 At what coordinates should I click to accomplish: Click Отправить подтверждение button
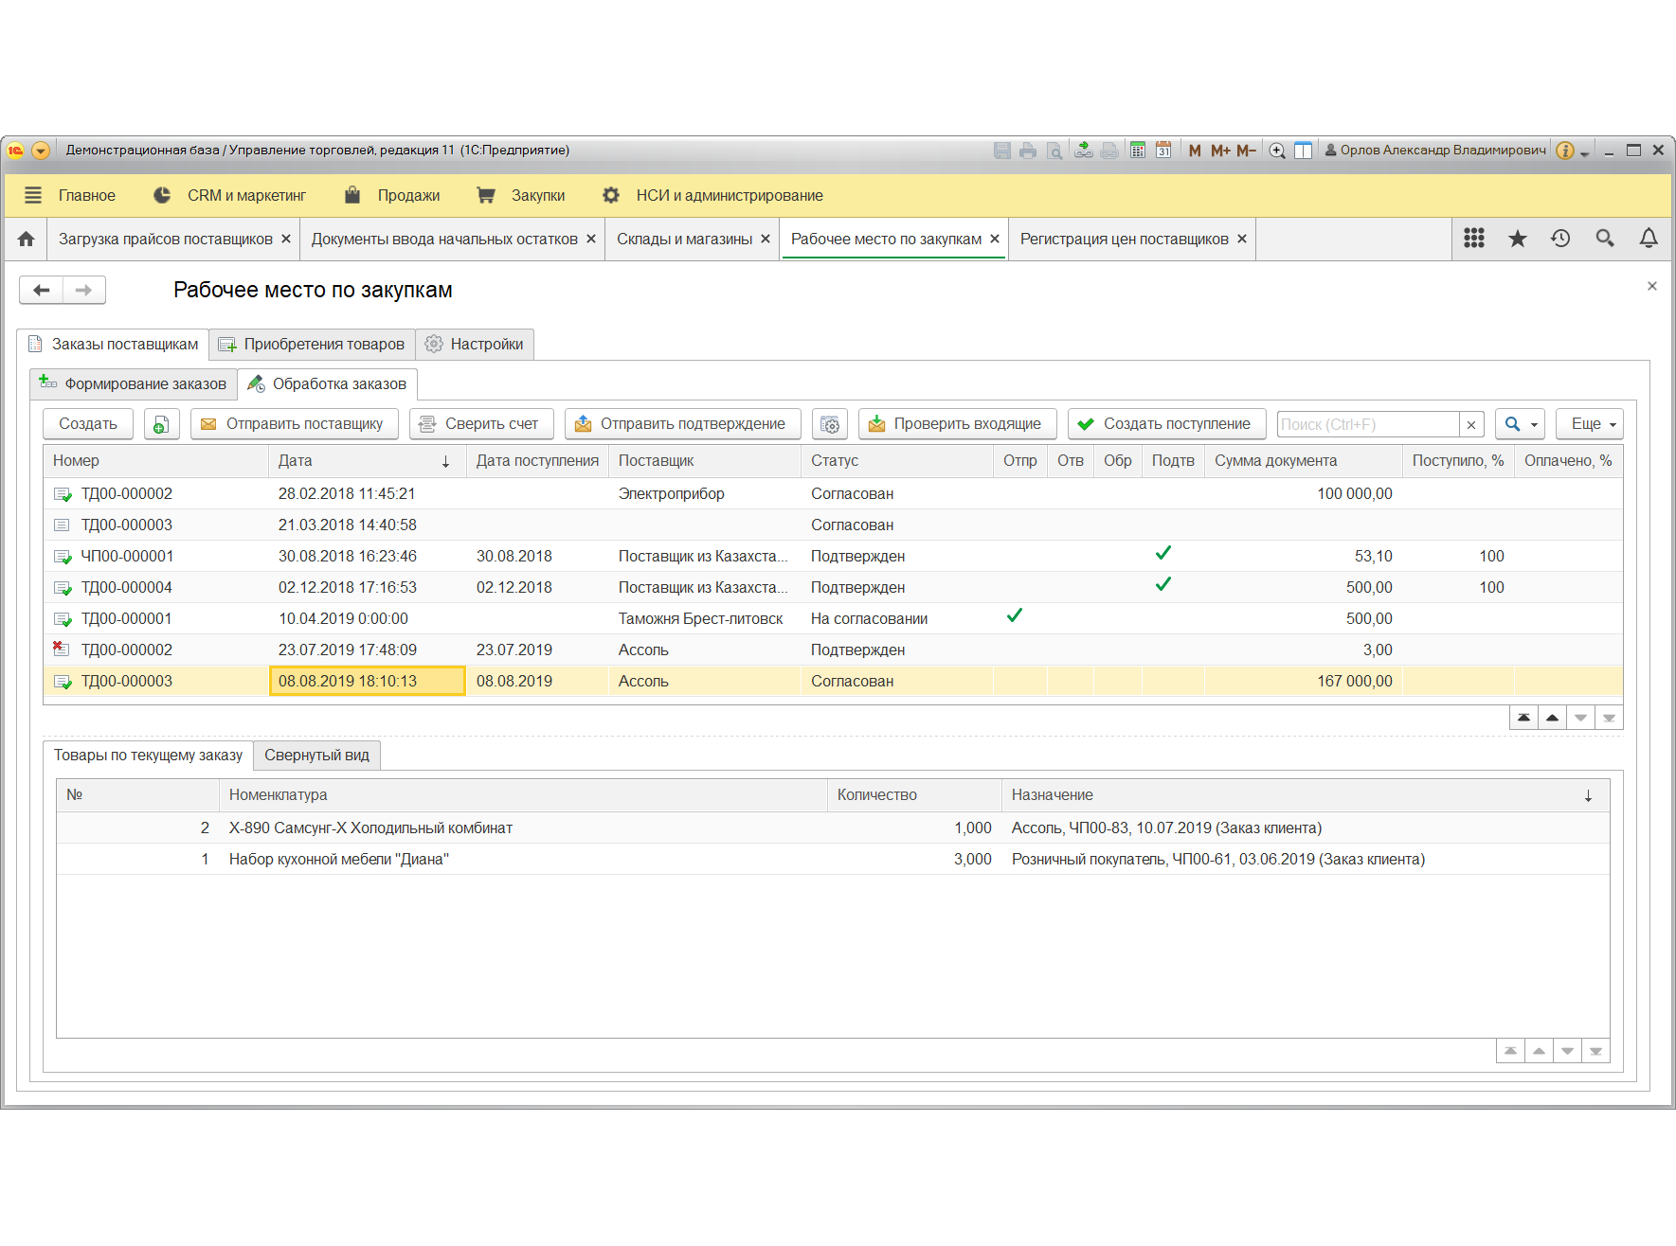click(682, 424)
